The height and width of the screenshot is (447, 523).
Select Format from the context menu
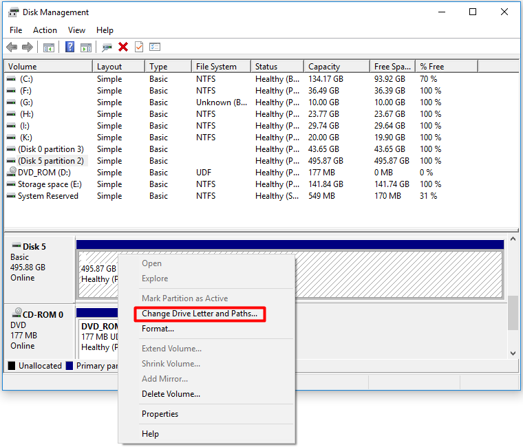pos(158,329)
